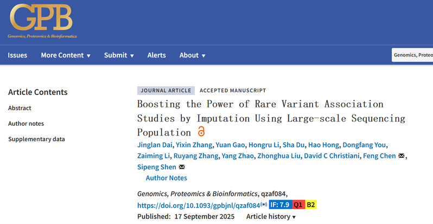Image resolution: width=433 pixels, height=224 pixels.
Task: Open the Author Notes link under authors
Action: [166, 178]
